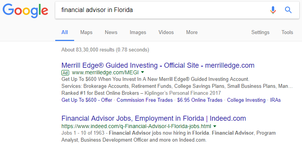Expand the indeed.com URL dropdown arrow
The height and width of the screenshot is (154, 302).
coord(215,126)
